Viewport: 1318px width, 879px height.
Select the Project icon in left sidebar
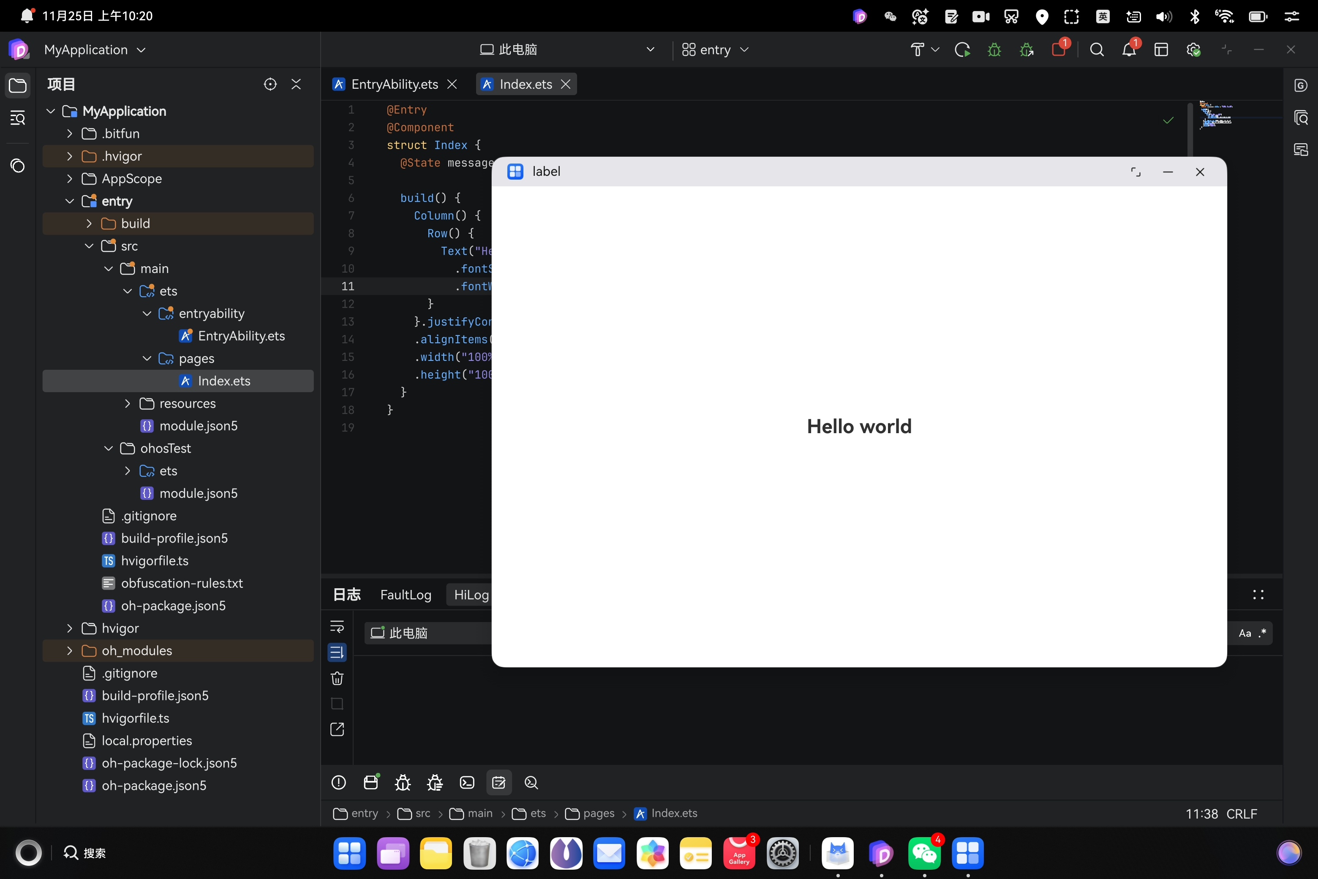click(18, 85)
